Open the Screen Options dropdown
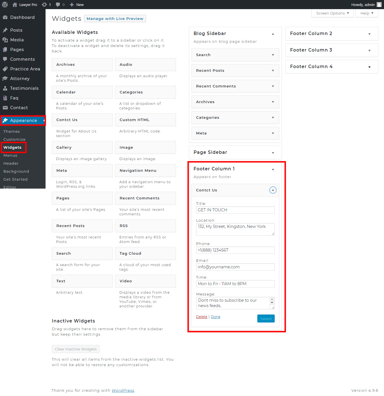The height and width of the screenshot is (396, 384). click(x=332, y=13)
